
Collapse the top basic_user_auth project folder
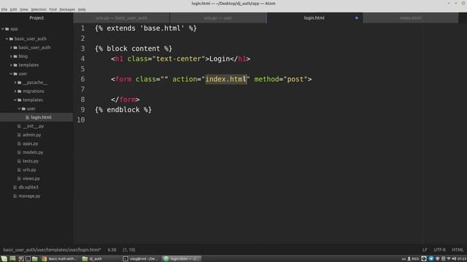[7, 39]
